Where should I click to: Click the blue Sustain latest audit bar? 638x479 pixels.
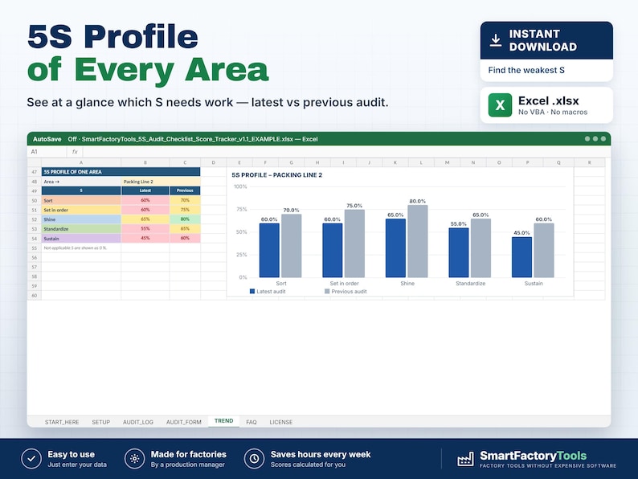522,257
